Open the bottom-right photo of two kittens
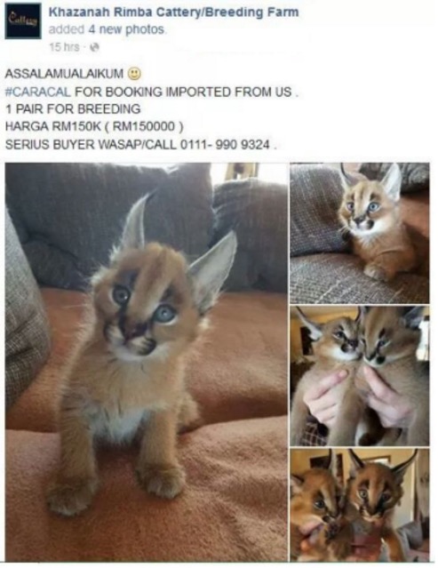This screenshot has height=568, width=438. tap(360, 505)
